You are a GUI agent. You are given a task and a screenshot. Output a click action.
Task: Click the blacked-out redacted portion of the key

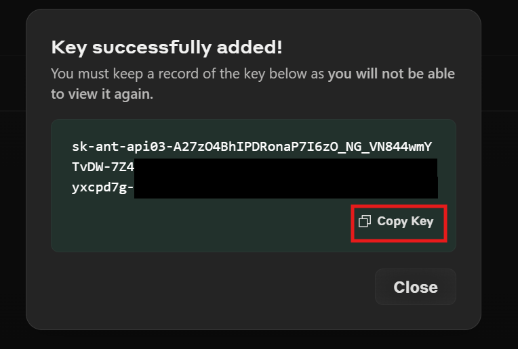(x=285, y=179)
